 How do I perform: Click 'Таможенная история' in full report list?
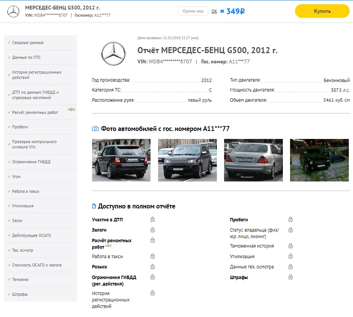point(252,246)
